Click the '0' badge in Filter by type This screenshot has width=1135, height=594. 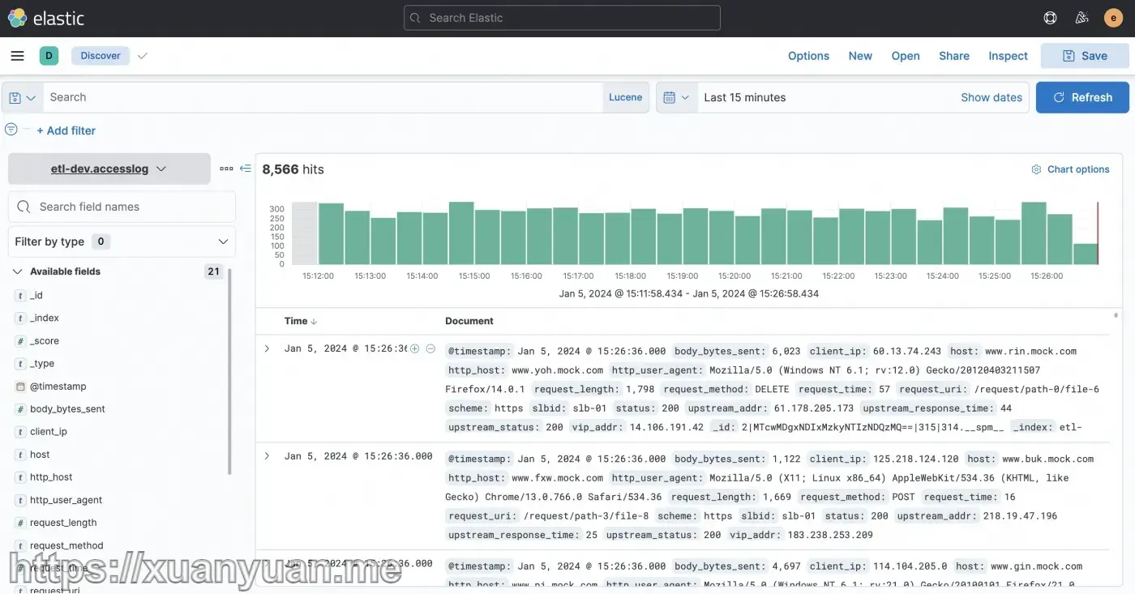[x=100, y=241]
